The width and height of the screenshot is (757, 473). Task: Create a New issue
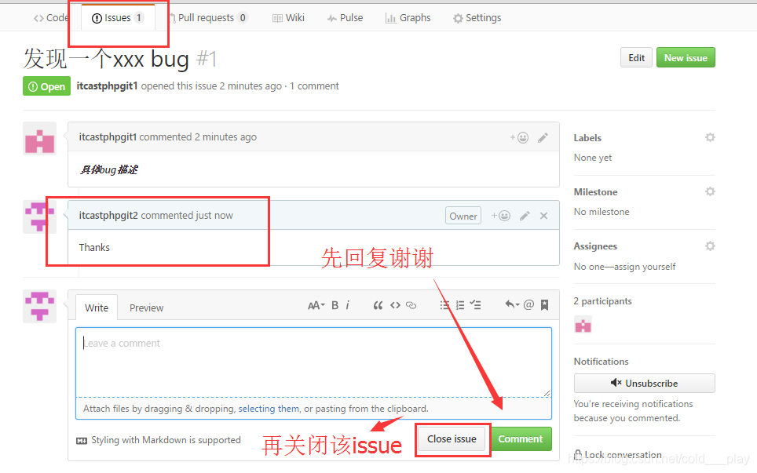686,58
